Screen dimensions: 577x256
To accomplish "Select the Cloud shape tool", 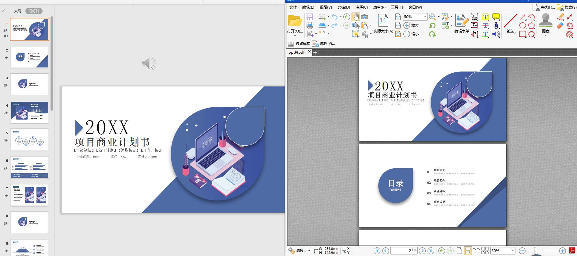I will [531, 34].
